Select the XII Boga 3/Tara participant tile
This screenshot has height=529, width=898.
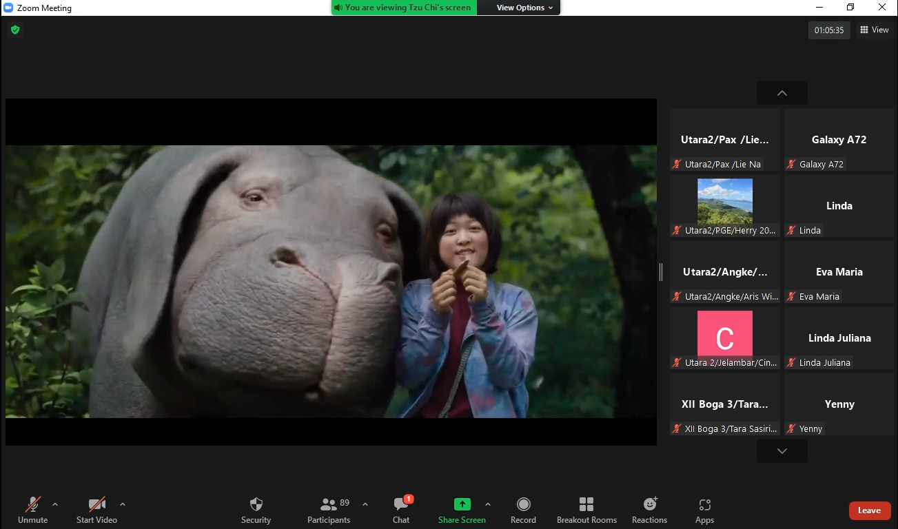[x=725, y=404]
